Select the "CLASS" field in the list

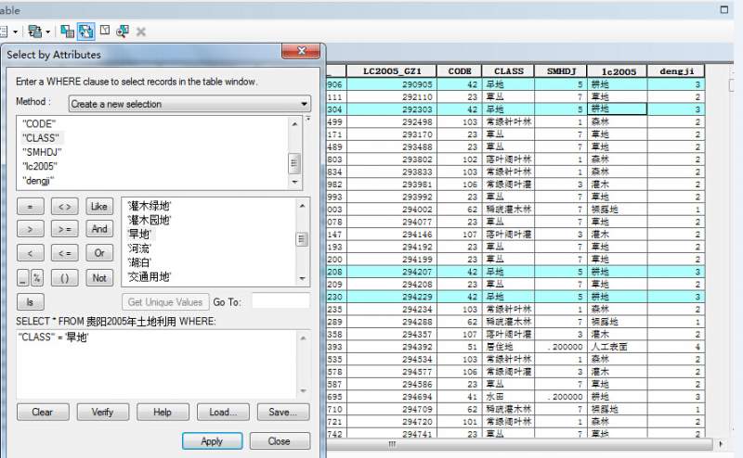click(x=41, y=138)
